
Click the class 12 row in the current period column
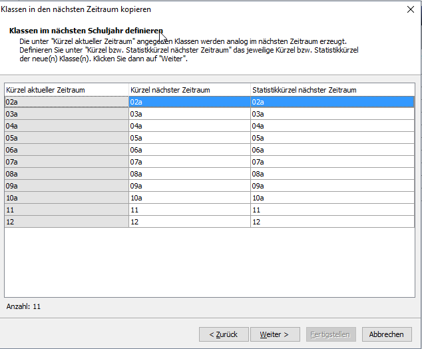67,222
